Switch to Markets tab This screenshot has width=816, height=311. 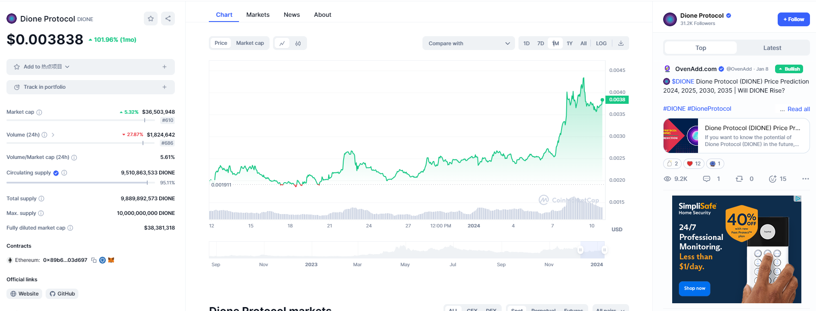pos(258,15)
